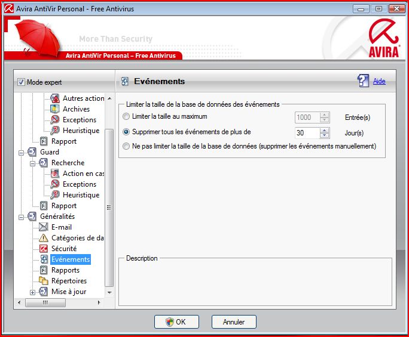Image resolution: width=409 pixels, height=337 pixels.
Task: Click the Sécurité red icon
Action: click(x=44, y=249)
